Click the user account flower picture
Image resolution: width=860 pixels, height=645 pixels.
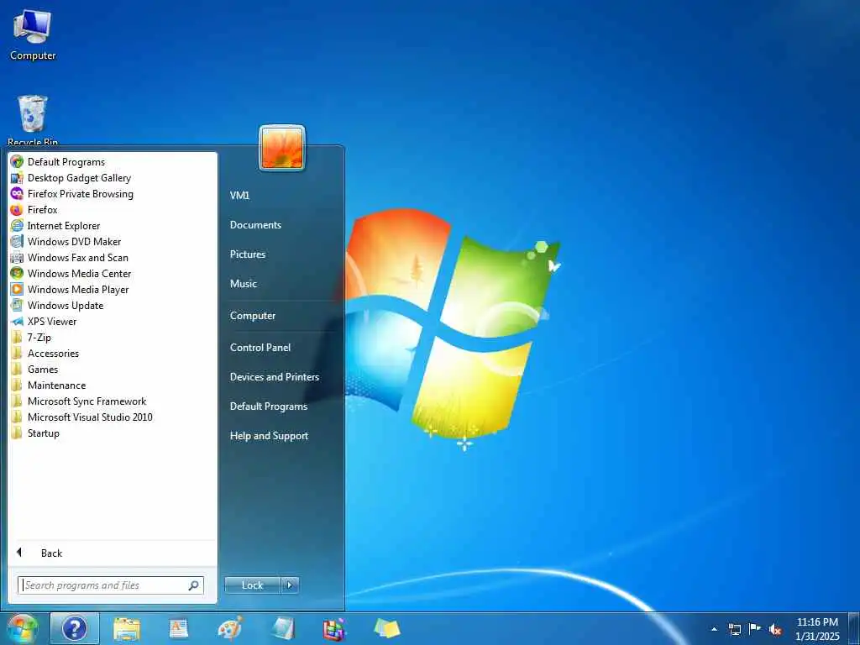tap(282, 148)
